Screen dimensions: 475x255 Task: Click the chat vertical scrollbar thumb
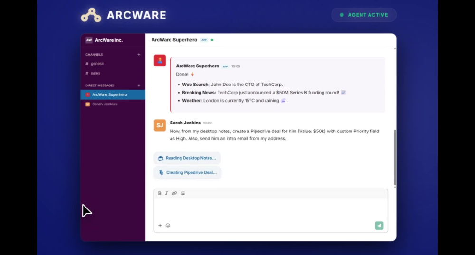pyautogui.click(x=395, y=157)
